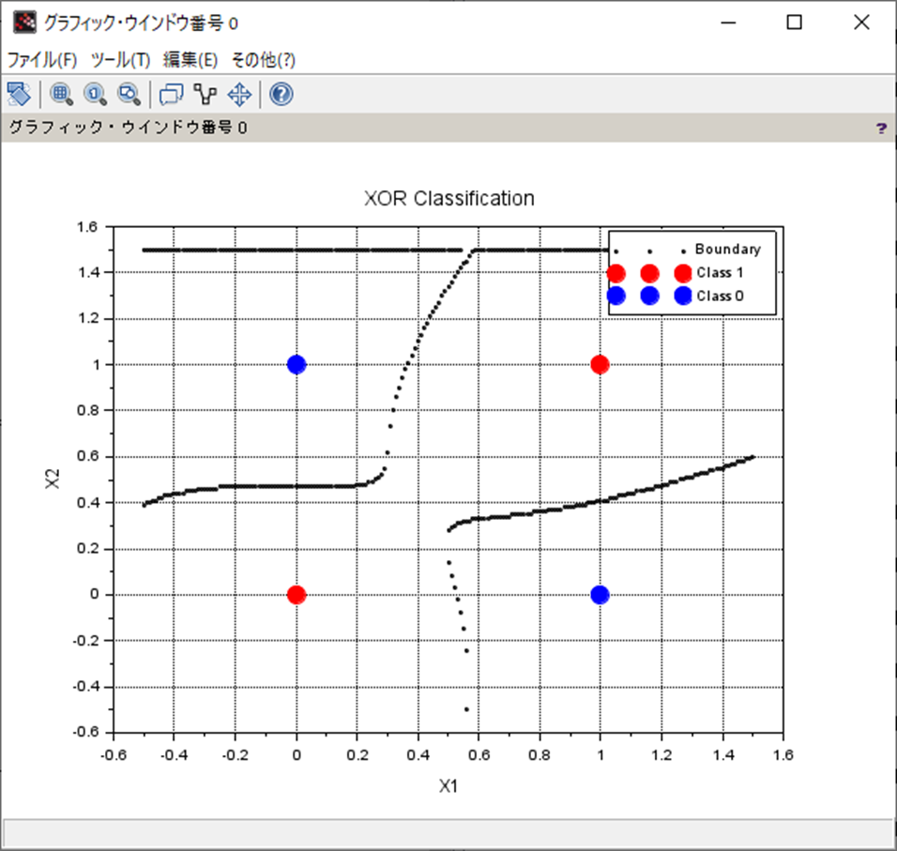Click the Class 0 legend entry
Image resolution: width=897 pixels, height=851 pixels.
pos(720,296)
